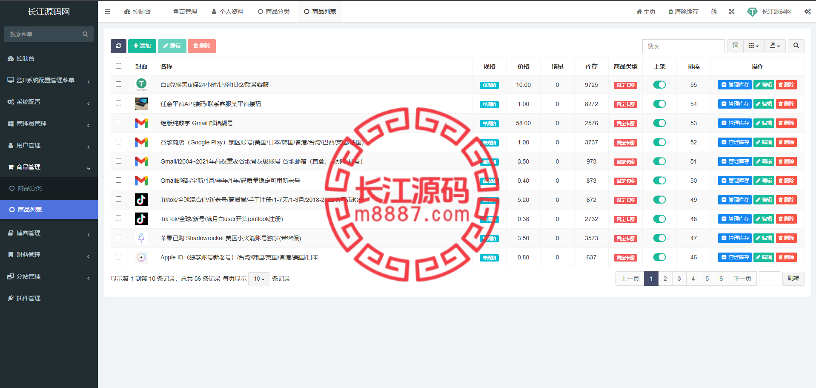Click 删除 for the Apple ID row
The image size is (816, 388).
[786, 257]
